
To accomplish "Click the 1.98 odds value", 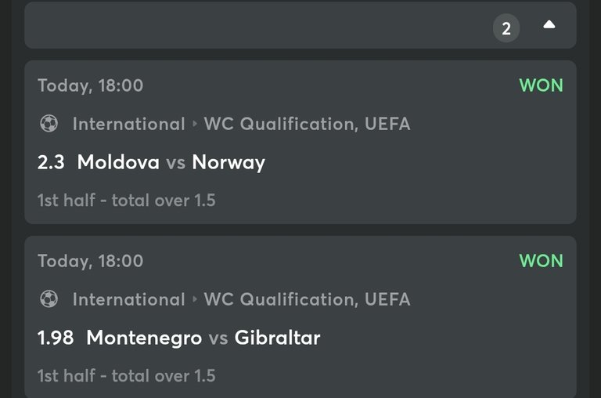I will (x=56, y=338).
